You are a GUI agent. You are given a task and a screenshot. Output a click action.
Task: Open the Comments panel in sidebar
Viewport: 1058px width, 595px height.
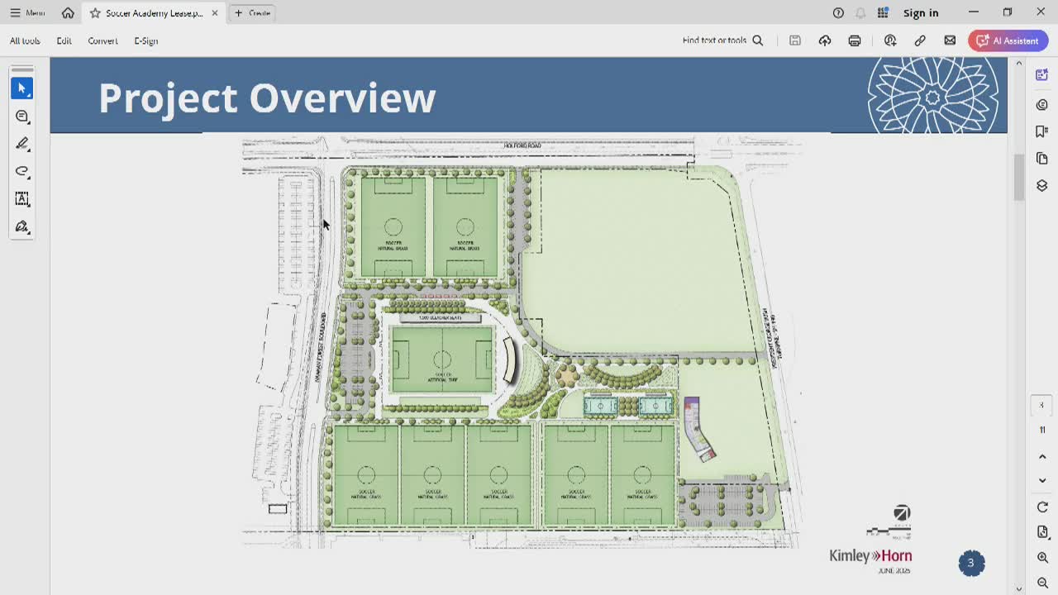[1042, 104]
